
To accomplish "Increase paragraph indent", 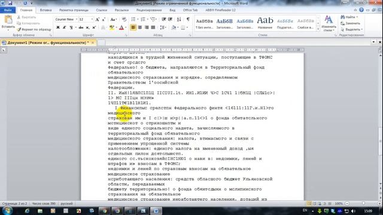I will 170,19.
